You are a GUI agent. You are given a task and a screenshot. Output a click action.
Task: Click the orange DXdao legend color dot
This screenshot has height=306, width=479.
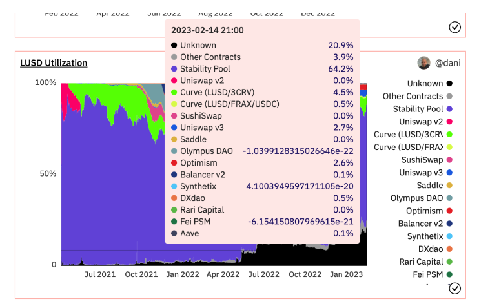(x=449, y=249)
